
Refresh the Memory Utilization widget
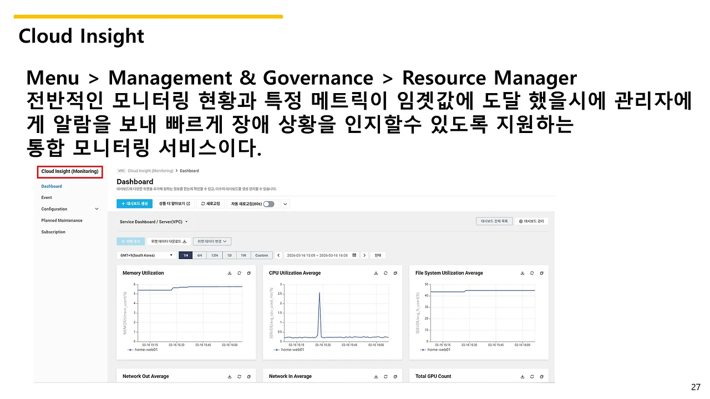pos(239,273)
